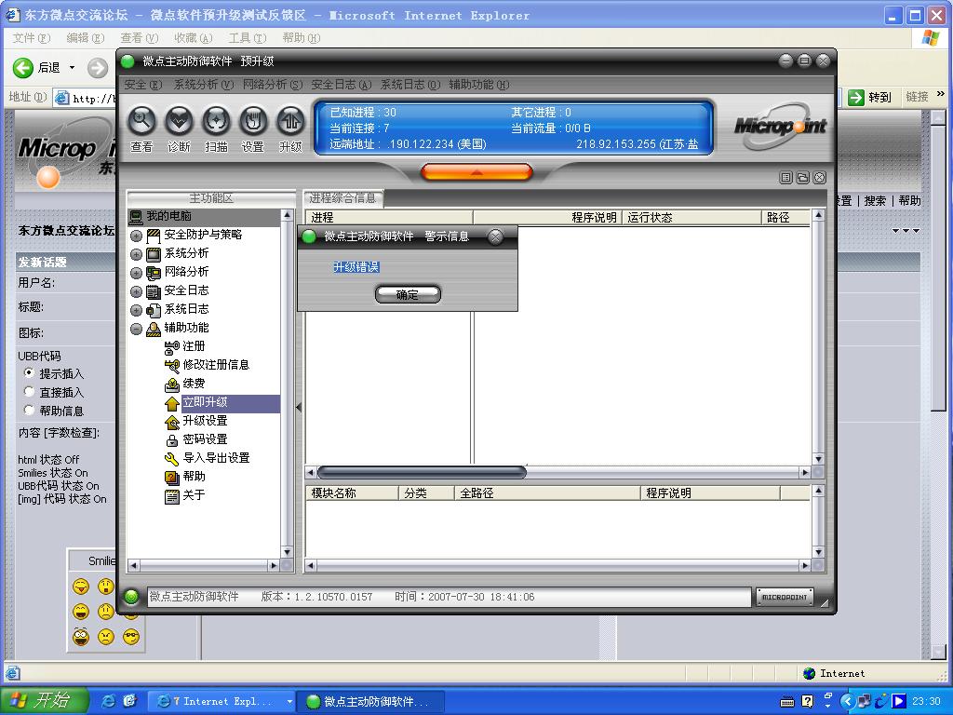Expand 系统日志 tree node
953x715 pixels.
(136, 311)
